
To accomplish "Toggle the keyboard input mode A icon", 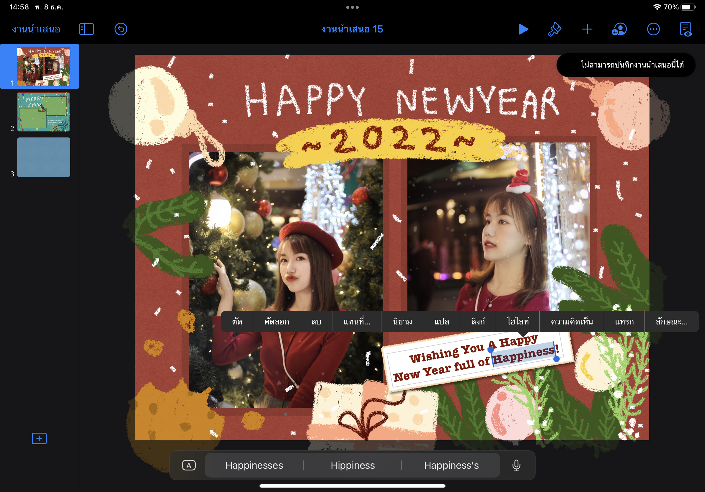I will (189, 465).
